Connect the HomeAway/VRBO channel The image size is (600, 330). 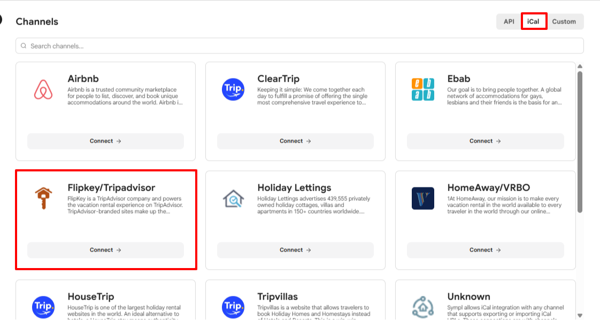pos(485,250)
